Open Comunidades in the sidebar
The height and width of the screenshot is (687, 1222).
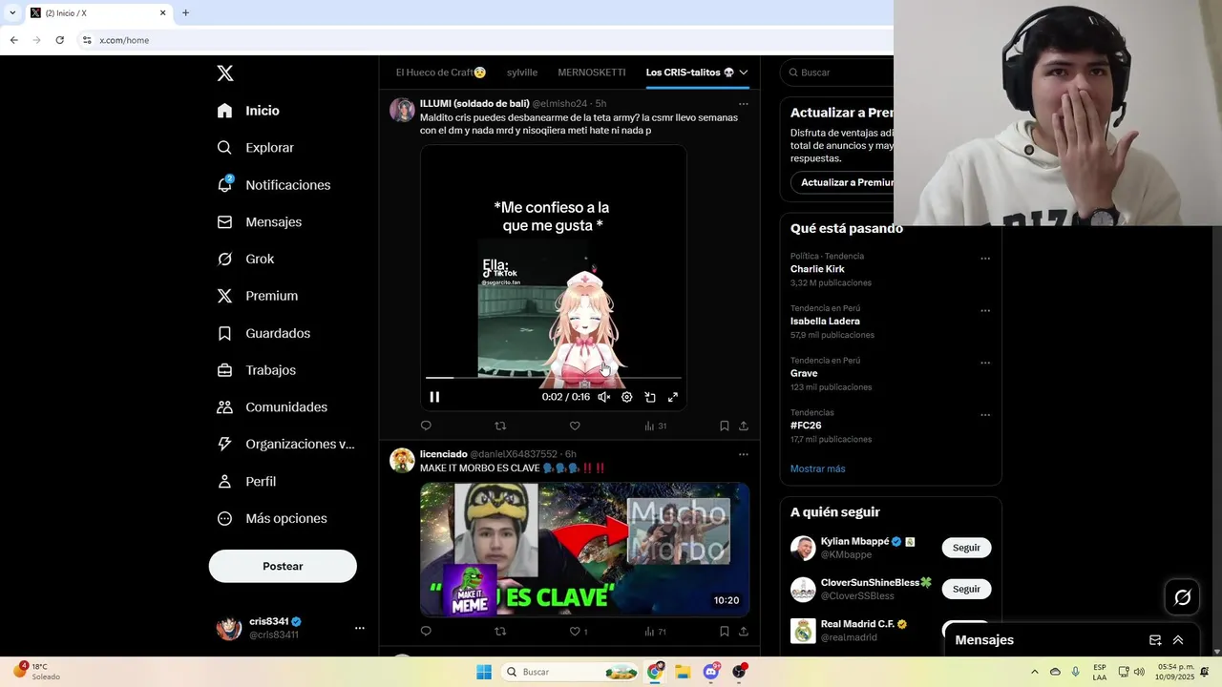coord(272,407)
